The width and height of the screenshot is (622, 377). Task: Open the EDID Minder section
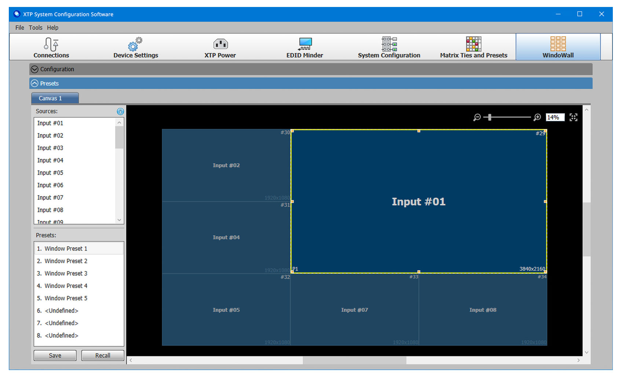tap(305, 47)
